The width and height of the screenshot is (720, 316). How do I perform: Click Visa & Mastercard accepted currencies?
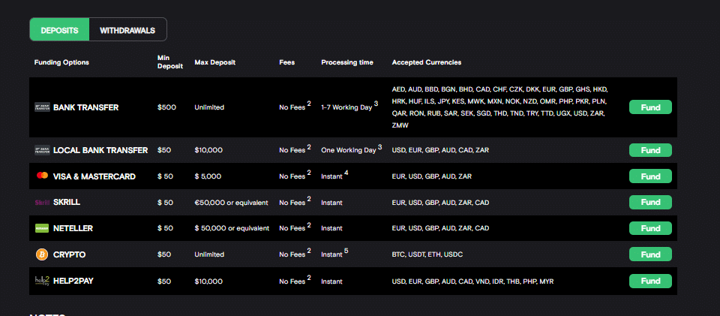[x=432, y=176]
